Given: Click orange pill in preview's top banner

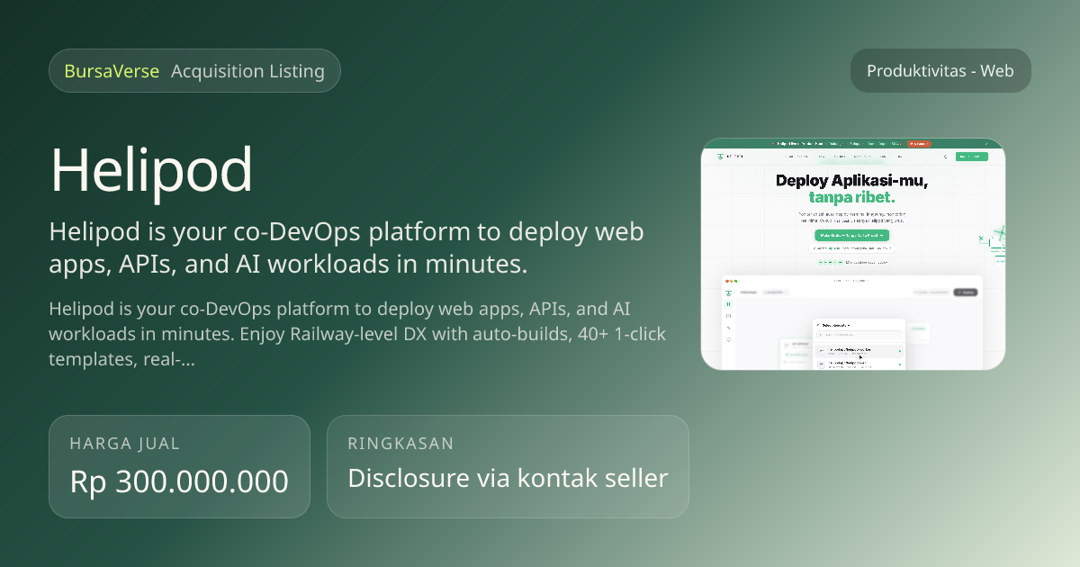Looking at the screenshot, I should tap(919, 143).
